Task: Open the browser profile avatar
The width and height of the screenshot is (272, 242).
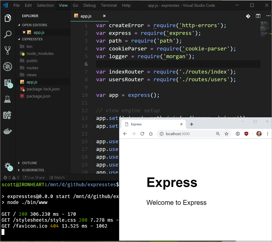Action: pyautogui.click(x=259, y=134)
